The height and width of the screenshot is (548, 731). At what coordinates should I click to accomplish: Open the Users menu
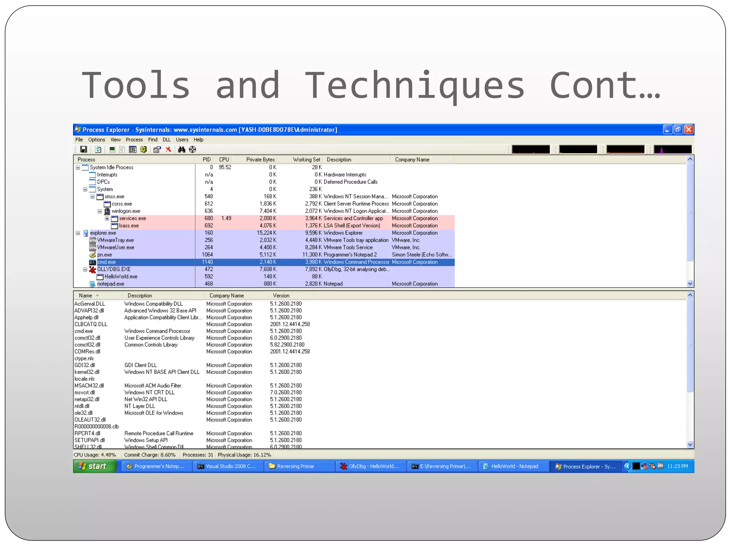pyautogui.click(x=182, y=140)
